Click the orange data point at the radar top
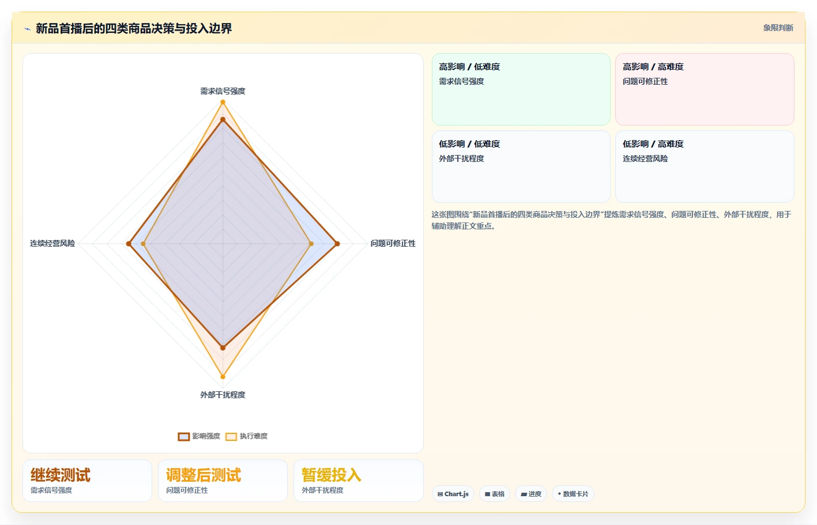The height and width of the screenshot is (525, 817). pyautogui.click(x=223, y=102)
